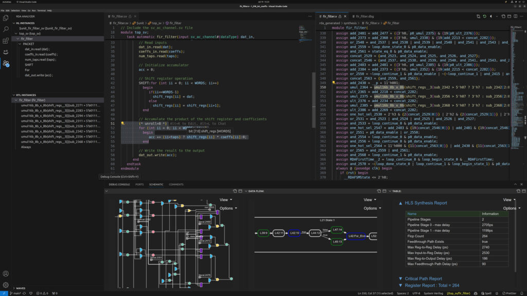Open the Data Flow Options dropdown

coord(372,208)
